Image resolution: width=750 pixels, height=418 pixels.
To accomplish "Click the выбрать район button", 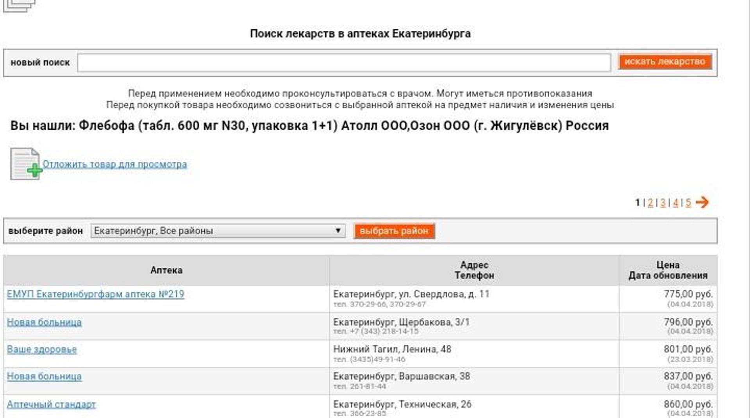I will (394, 231).
